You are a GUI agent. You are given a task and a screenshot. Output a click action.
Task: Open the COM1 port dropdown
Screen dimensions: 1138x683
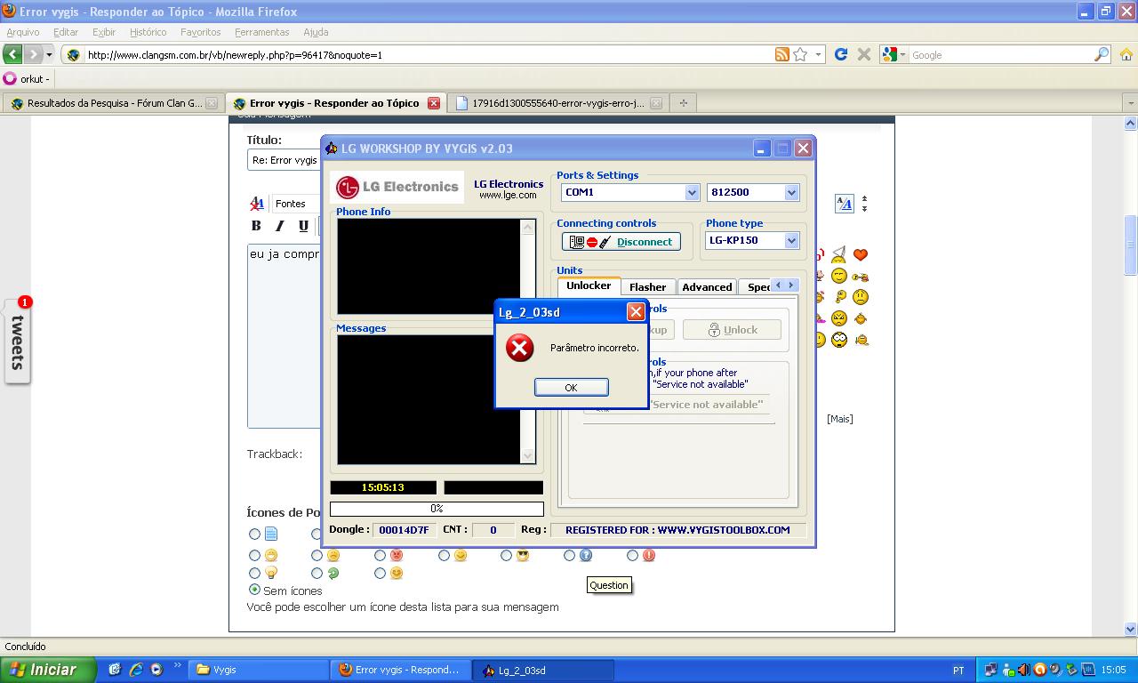[x=692, y=192]
